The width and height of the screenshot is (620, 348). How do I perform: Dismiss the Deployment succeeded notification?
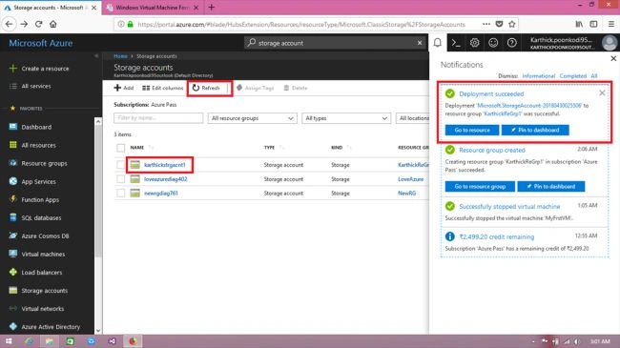point(602,92)
